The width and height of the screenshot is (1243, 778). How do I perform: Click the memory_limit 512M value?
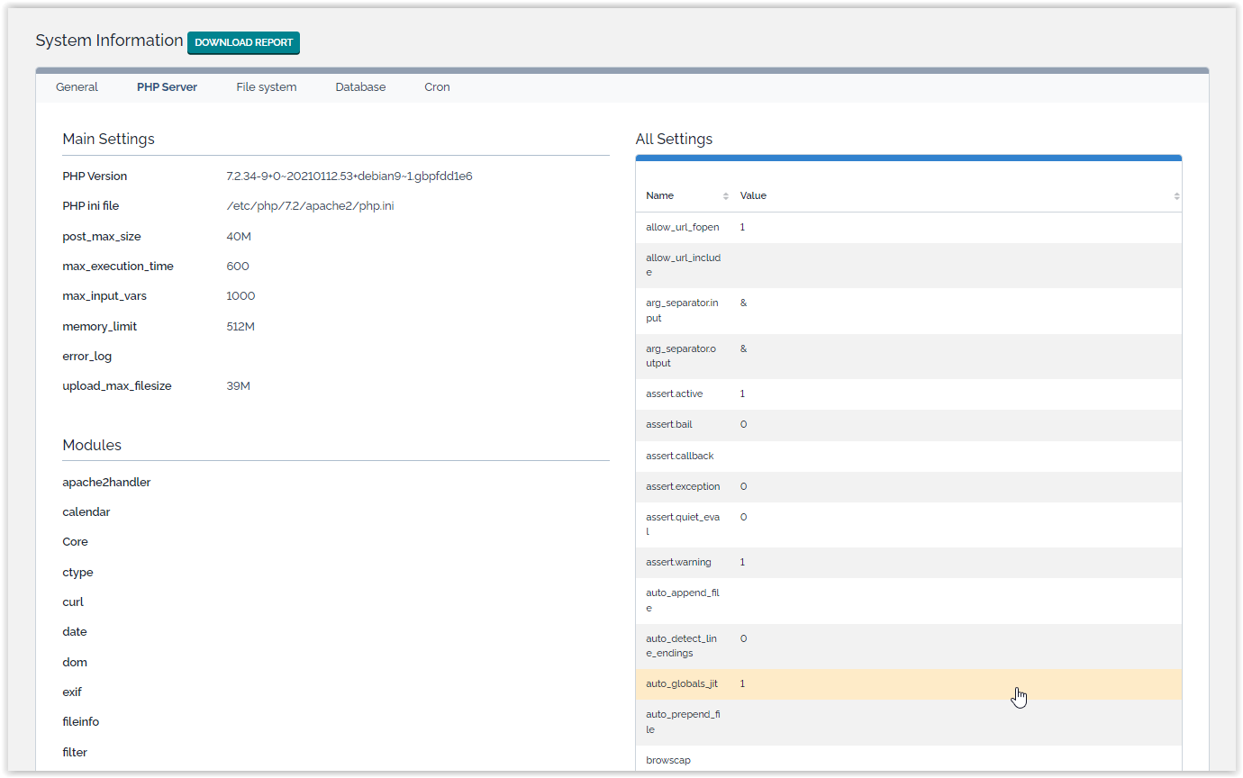click(240, 327)
